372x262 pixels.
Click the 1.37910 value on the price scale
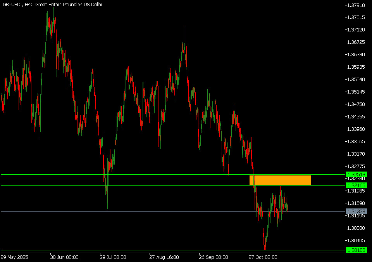(x=356, y=5)
